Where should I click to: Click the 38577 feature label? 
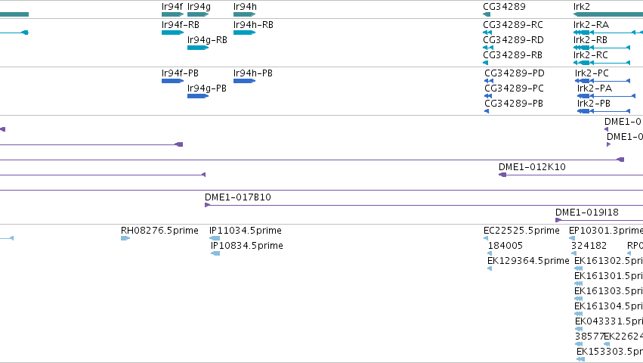coord(589,337)
